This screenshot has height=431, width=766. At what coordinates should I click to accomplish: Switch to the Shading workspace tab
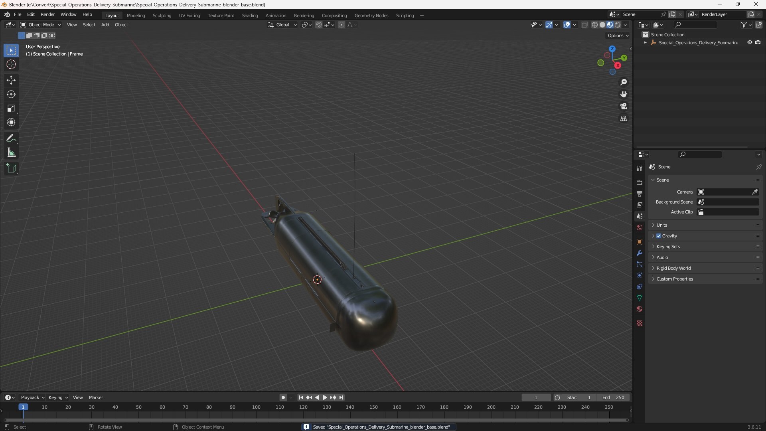[250, 16]
